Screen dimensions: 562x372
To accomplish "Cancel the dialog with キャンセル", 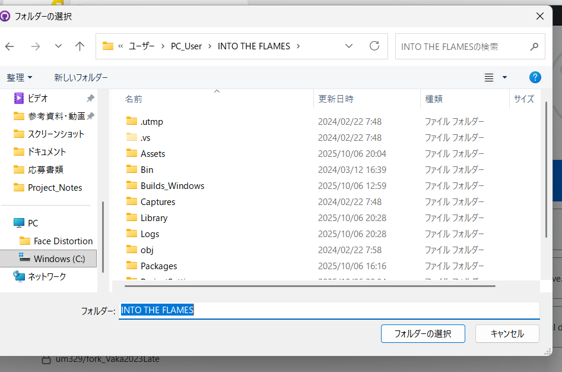I will click(507, 333).
